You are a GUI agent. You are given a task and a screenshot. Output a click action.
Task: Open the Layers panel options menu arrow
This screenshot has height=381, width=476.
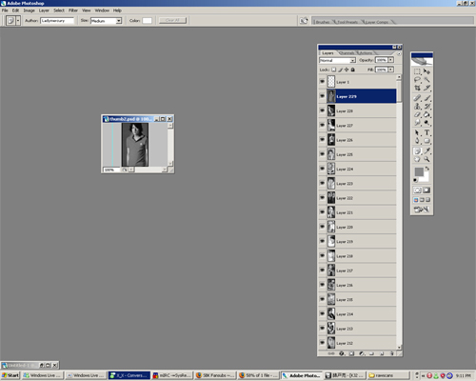(399, 53)
